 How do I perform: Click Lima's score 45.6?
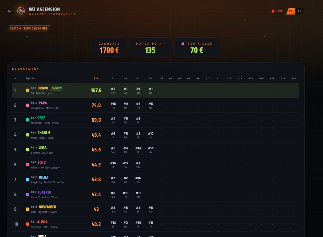96,150
